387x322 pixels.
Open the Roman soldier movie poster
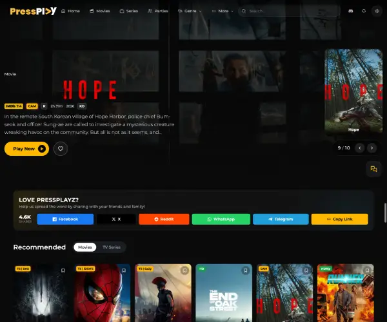(163, 294)
